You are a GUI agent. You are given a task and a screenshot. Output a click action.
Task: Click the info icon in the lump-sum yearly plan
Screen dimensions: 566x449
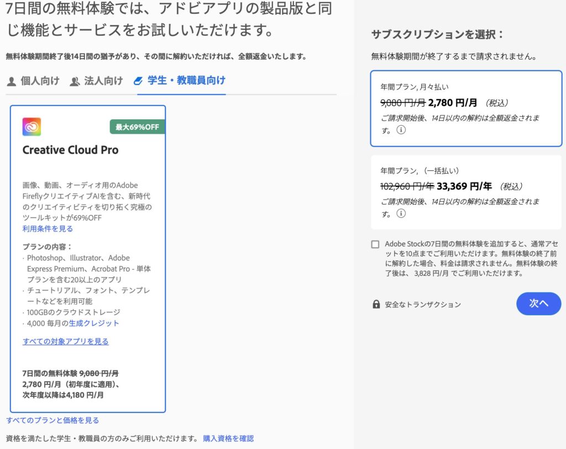click(x=401, y=213)
